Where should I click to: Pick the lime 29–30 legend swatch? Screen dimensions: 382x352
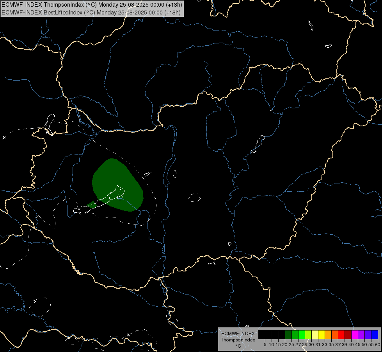tap(308, 334)
